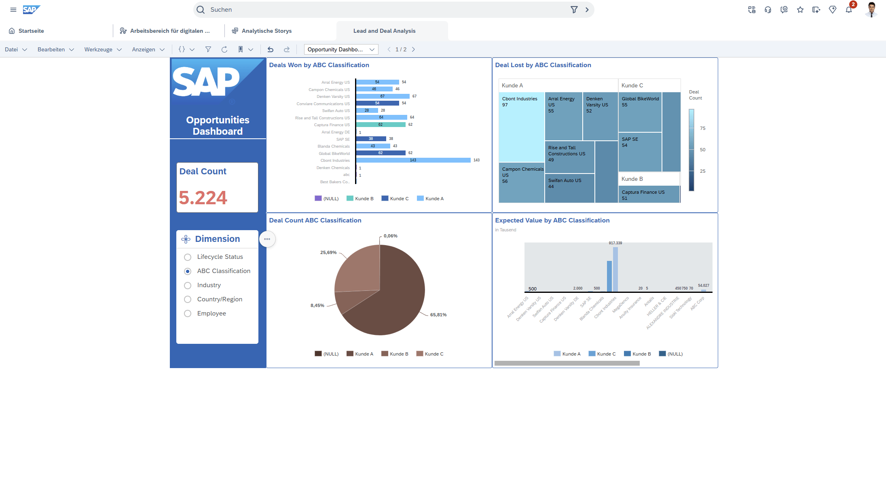Click into the Suchen search field
Image resolution: width=886 pixels, height=504 pixels.
388,10
